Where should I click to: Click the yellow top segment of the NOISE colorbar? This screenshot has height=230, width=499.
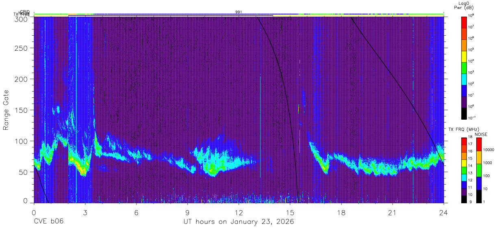pyautogui.click(x=479, y=157)
